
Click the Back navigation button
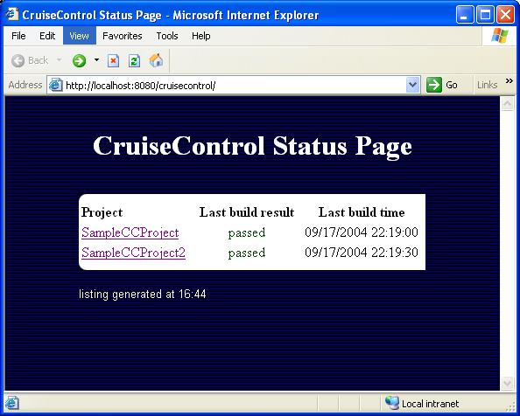pyautogui.click(x=30, y=60)
